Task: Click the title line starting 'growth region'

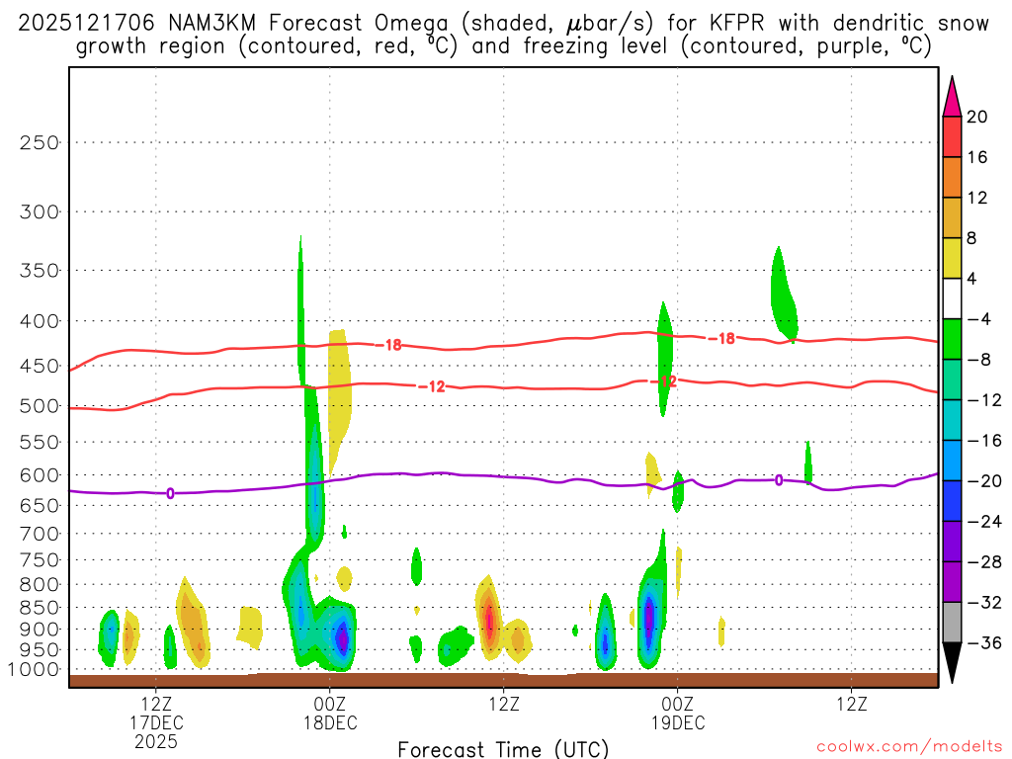Action: pyautogui.click(x=503, y=46)
